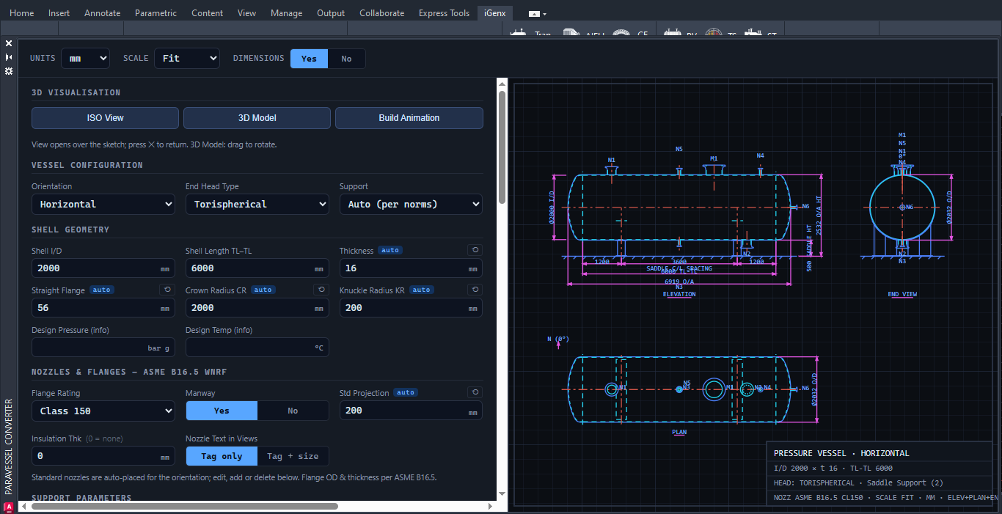The width and height of the screenshot is (1002, 514).
Task: Close the ParaVessel Converter palette
Action: pos(9,43)
